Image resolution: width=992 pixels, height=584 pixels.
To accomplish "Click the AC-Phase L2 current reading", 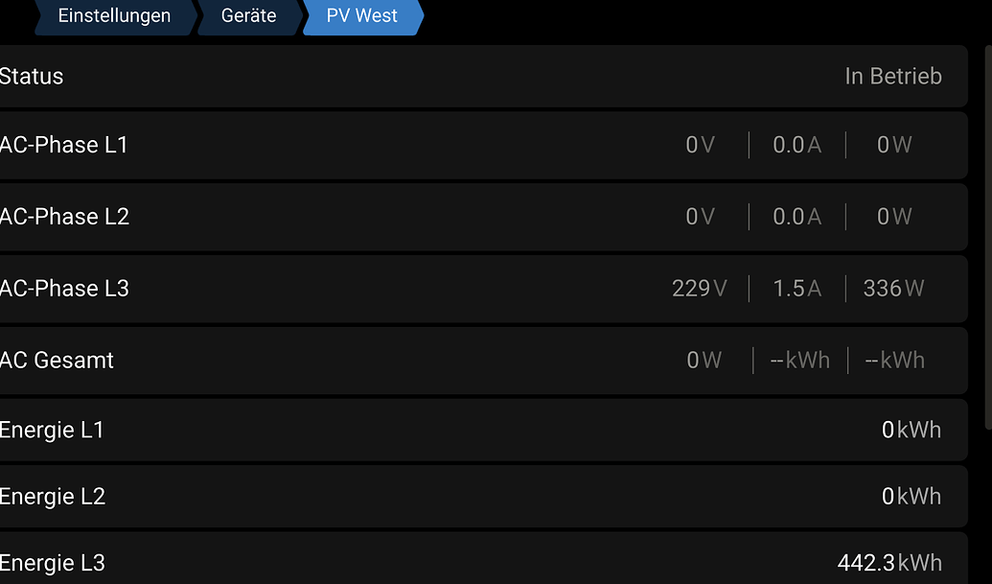I will pos(796,217).
